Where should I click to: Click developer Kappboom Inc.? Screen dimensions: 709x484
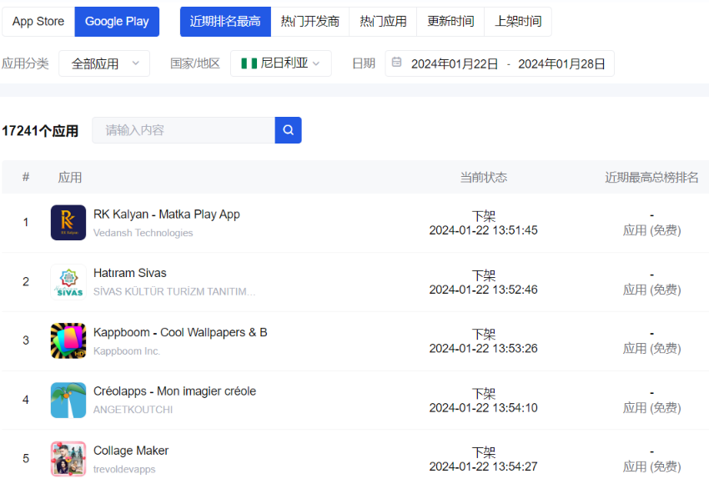127,351
